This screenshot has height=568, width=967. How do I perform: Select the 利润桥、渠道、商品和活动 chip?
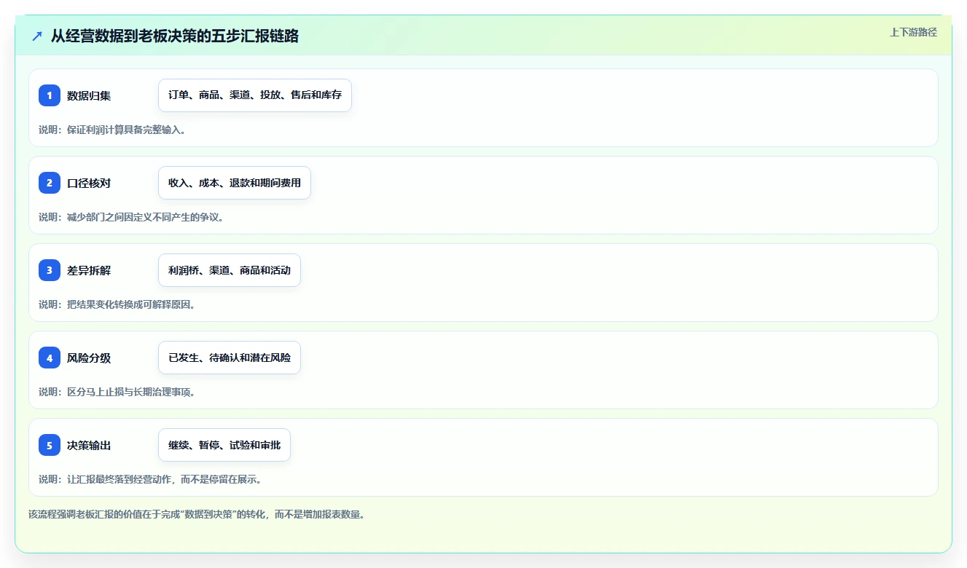230,270
